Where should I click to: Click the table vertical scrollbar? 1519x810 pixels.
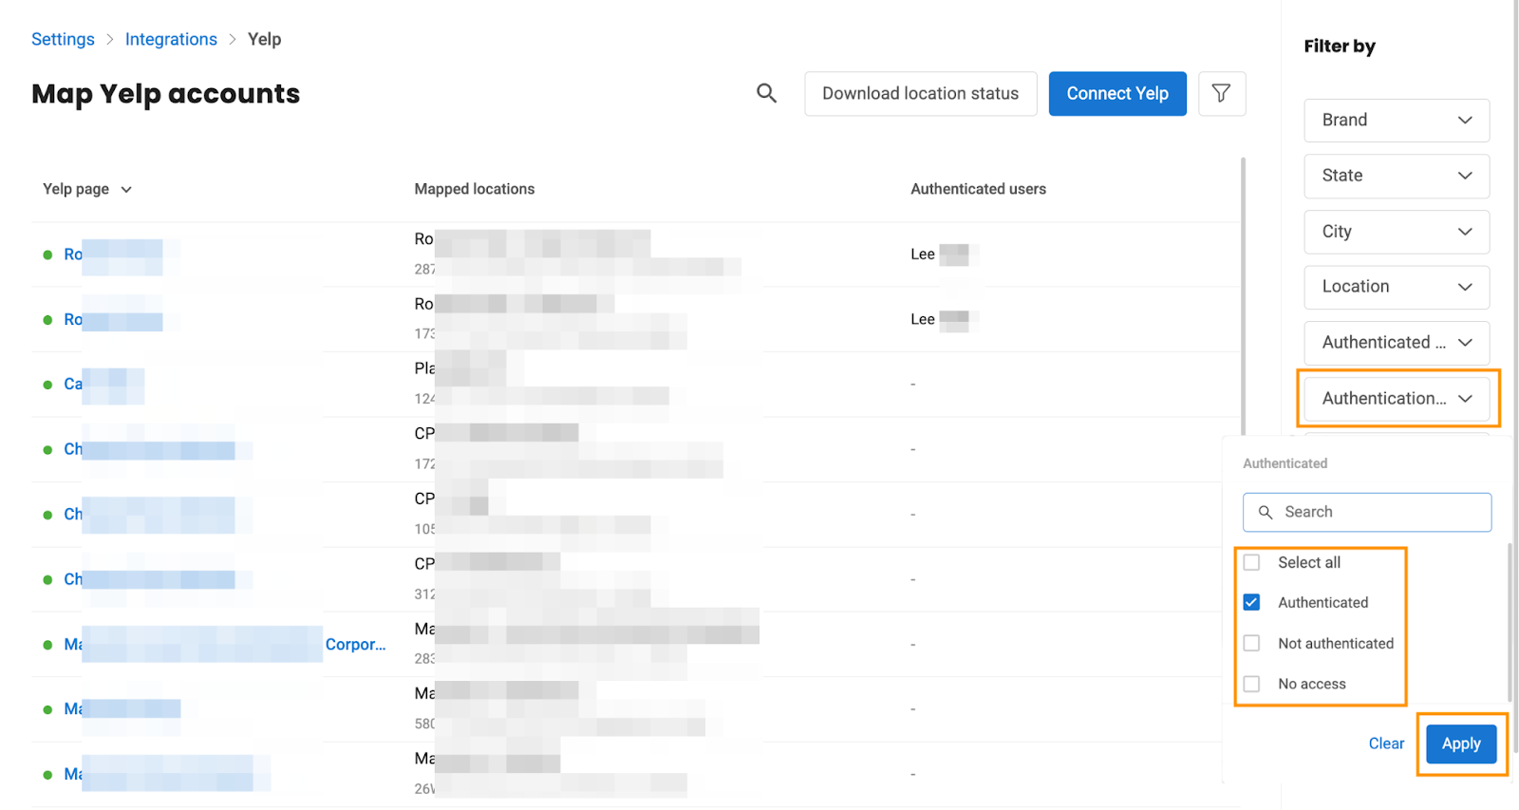pyautogui.click(x=1243, y=294)
